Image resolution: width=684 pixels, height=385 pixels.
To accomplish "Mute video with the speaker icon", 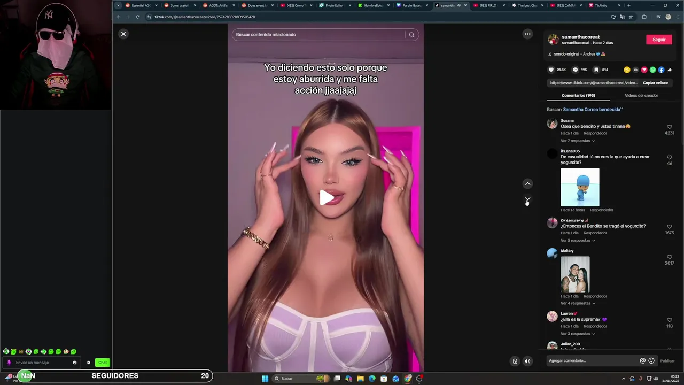I will pos(527,361).
